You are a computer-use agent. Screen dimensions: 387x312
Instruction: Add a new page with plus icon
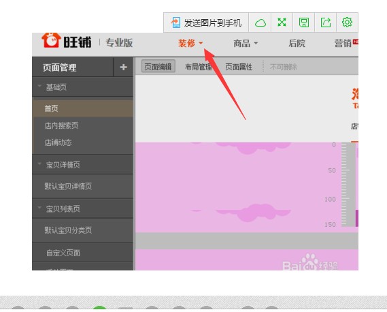pos(123,67)
